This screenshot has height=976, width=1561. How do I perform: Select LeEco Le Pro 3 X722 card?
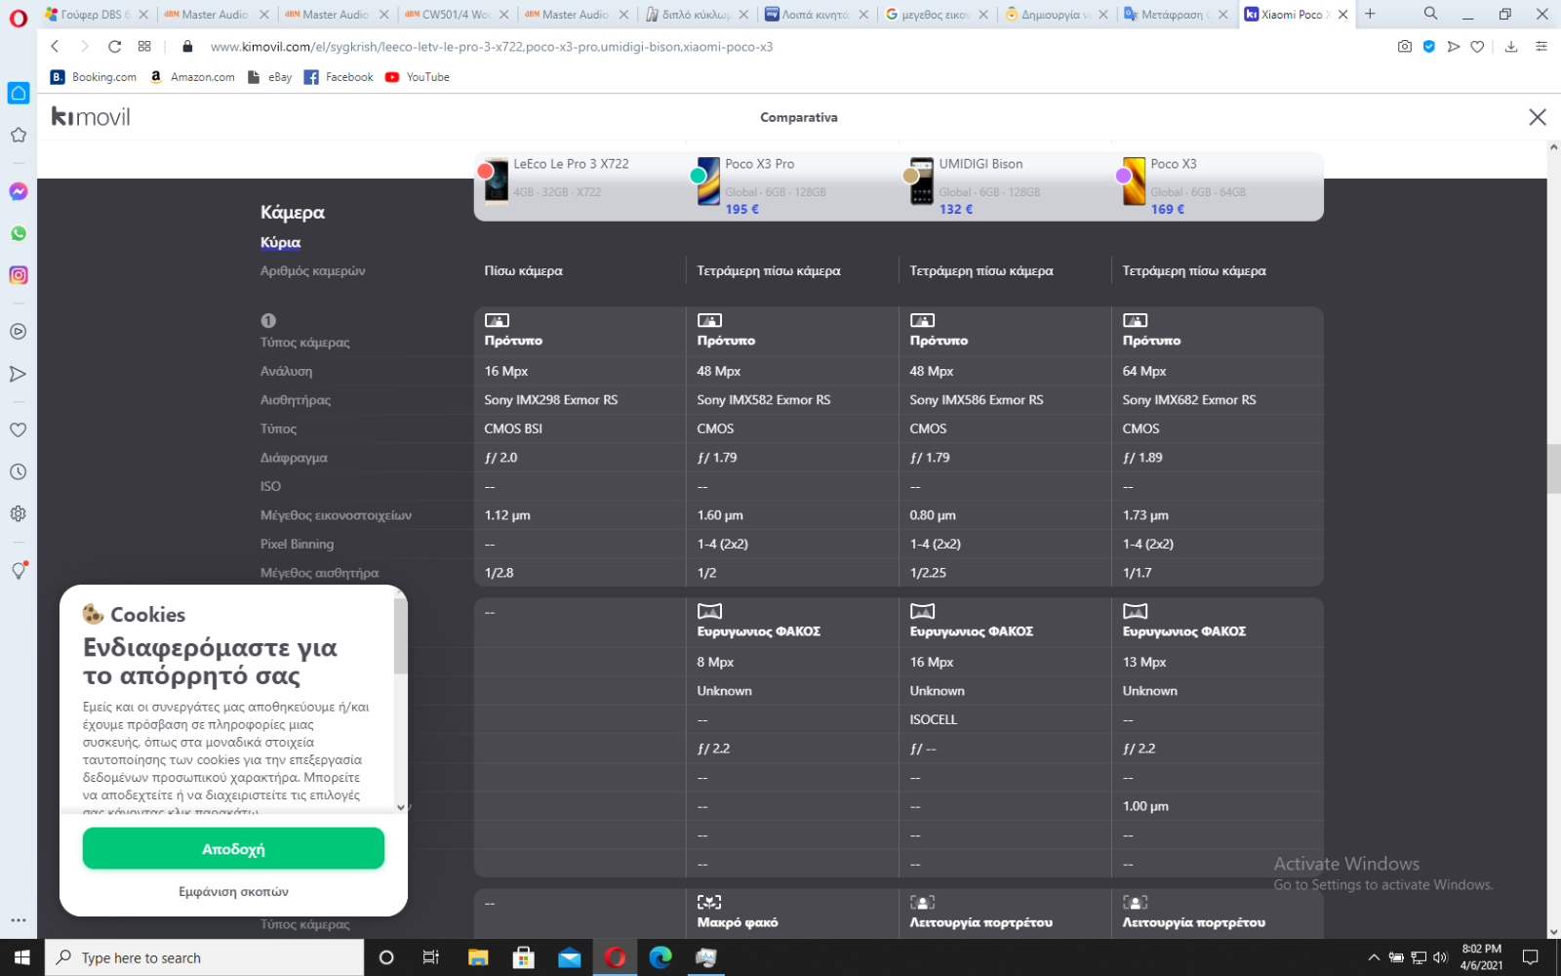[580, 185]
